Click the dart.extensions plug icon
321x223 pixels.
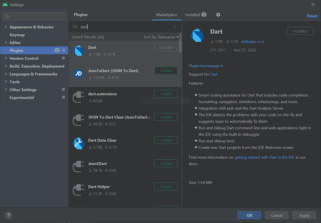[78, 97]
